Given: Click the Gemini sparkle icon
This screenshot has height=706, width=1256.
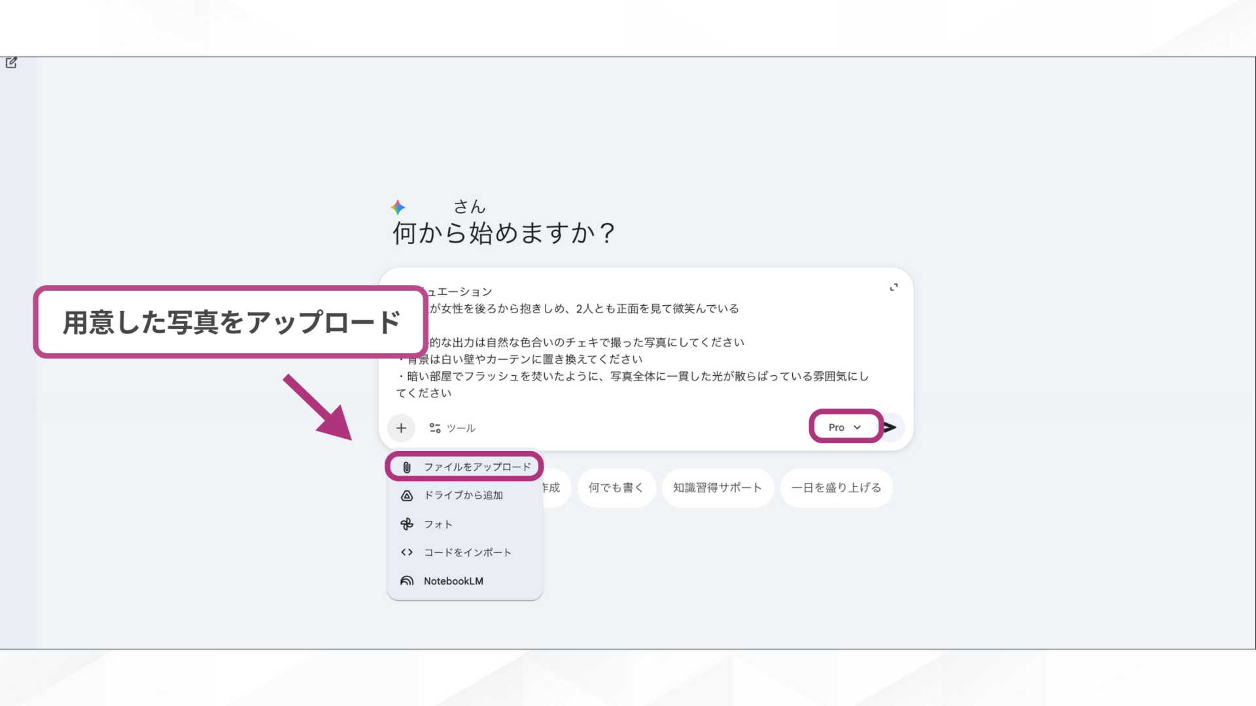Looking at the screenshot, I should click(398, 207).
